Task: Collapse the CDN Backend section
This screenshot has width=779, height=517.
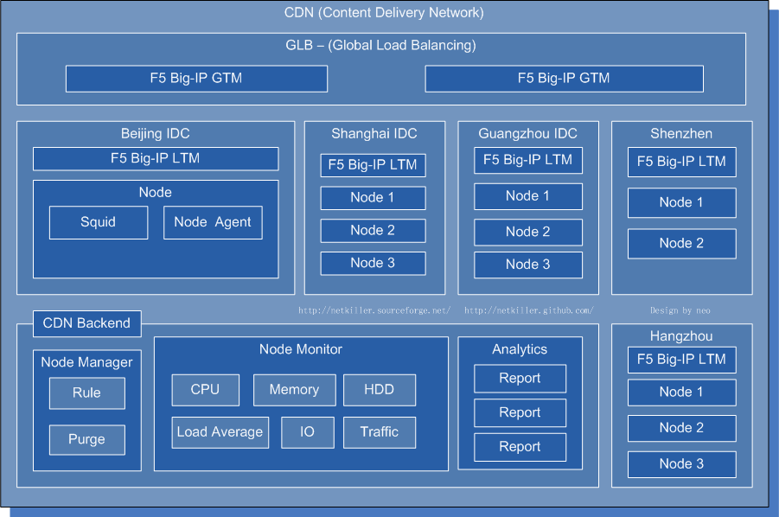Action: 86,324
